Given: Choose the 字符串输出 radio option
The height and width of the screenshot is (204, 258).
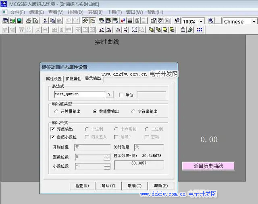Looking at the screenshot, I should (x=133, y=111).
